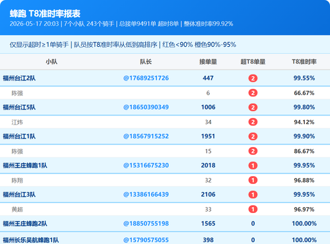The image size is (330, 244).
Task: Click order count 447
Action: (x=208, y=78)
